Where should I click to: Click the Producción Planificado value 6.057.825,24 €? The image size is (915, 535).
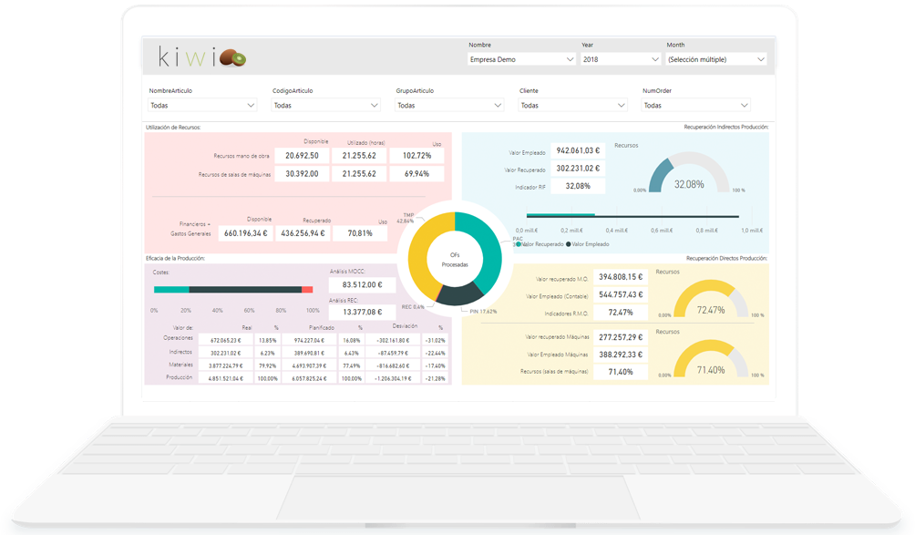click(309, 378)
